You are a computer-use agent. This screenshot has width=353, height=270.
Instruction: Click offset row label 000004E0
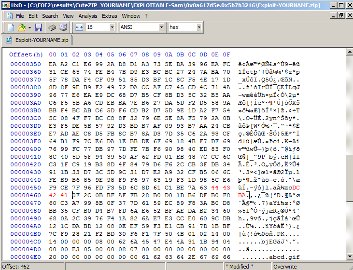[26, 257]
